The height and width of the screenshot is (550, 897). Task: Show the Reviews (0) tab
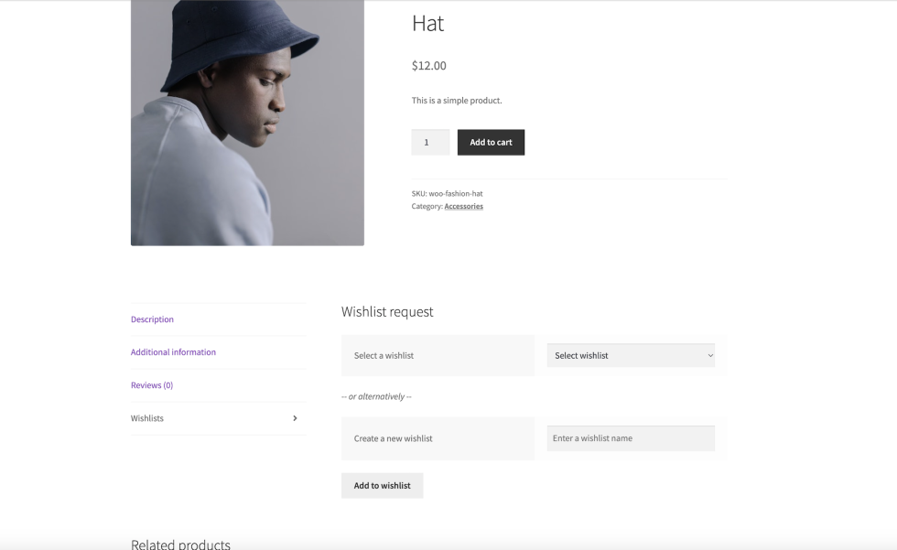pyautogui.click(x=152, y=385)
